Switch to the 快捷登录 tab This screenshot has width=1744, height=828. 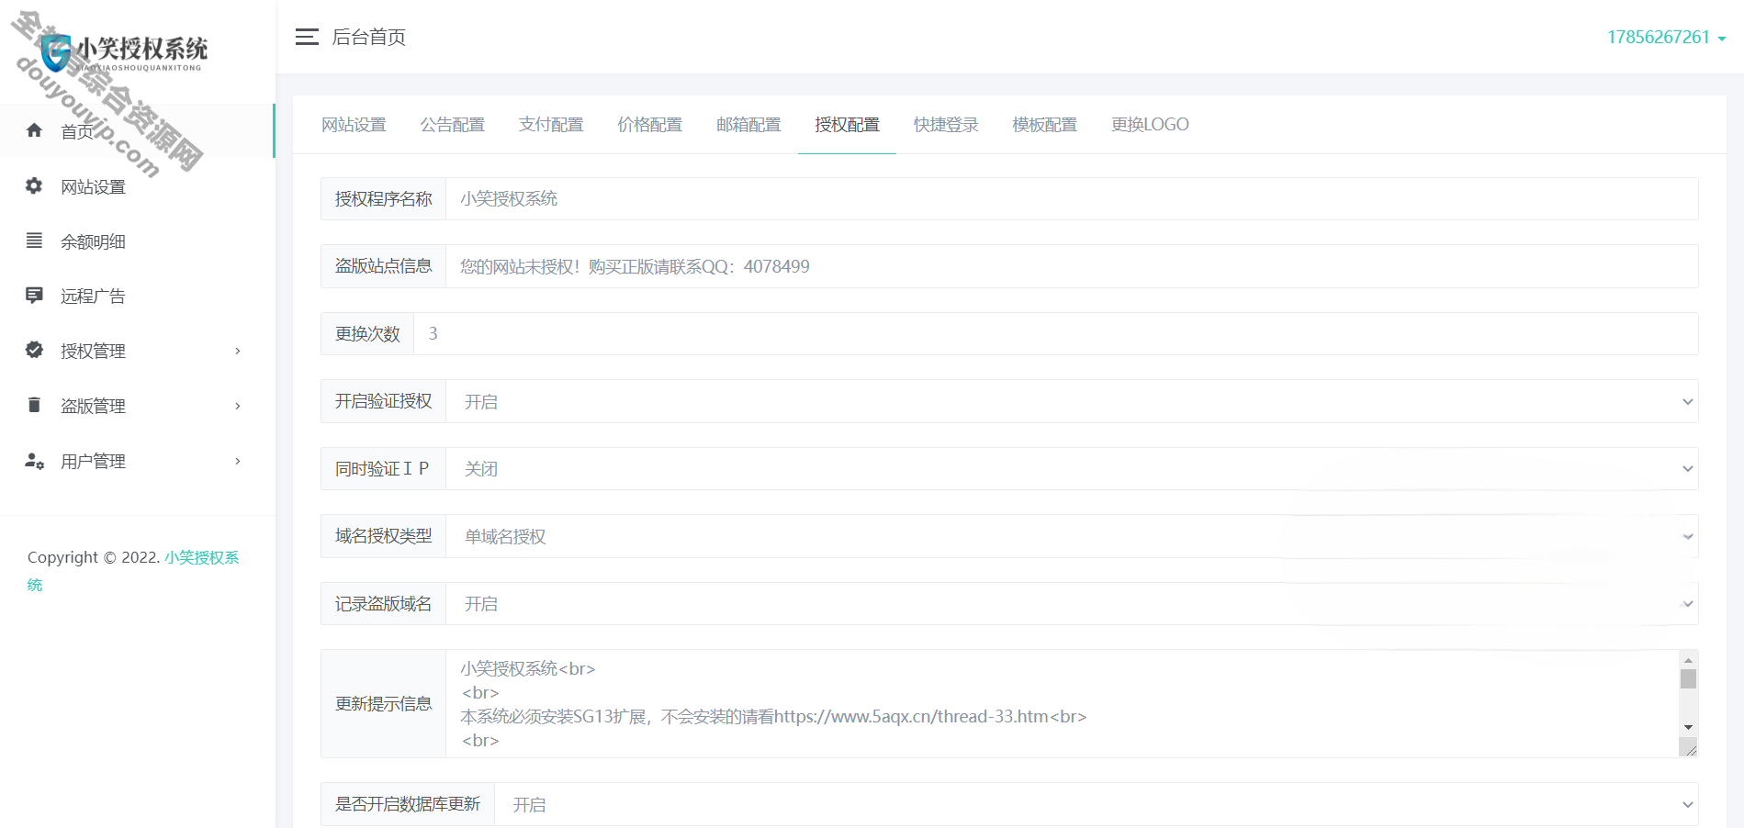click(x=946, y=125)
